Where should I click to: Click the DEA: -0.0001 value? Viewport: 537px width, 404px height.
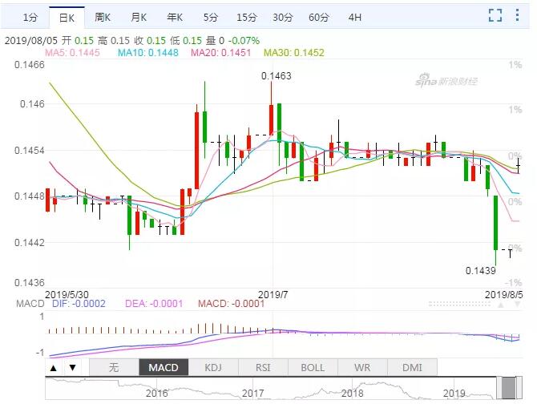coord(154,304)
